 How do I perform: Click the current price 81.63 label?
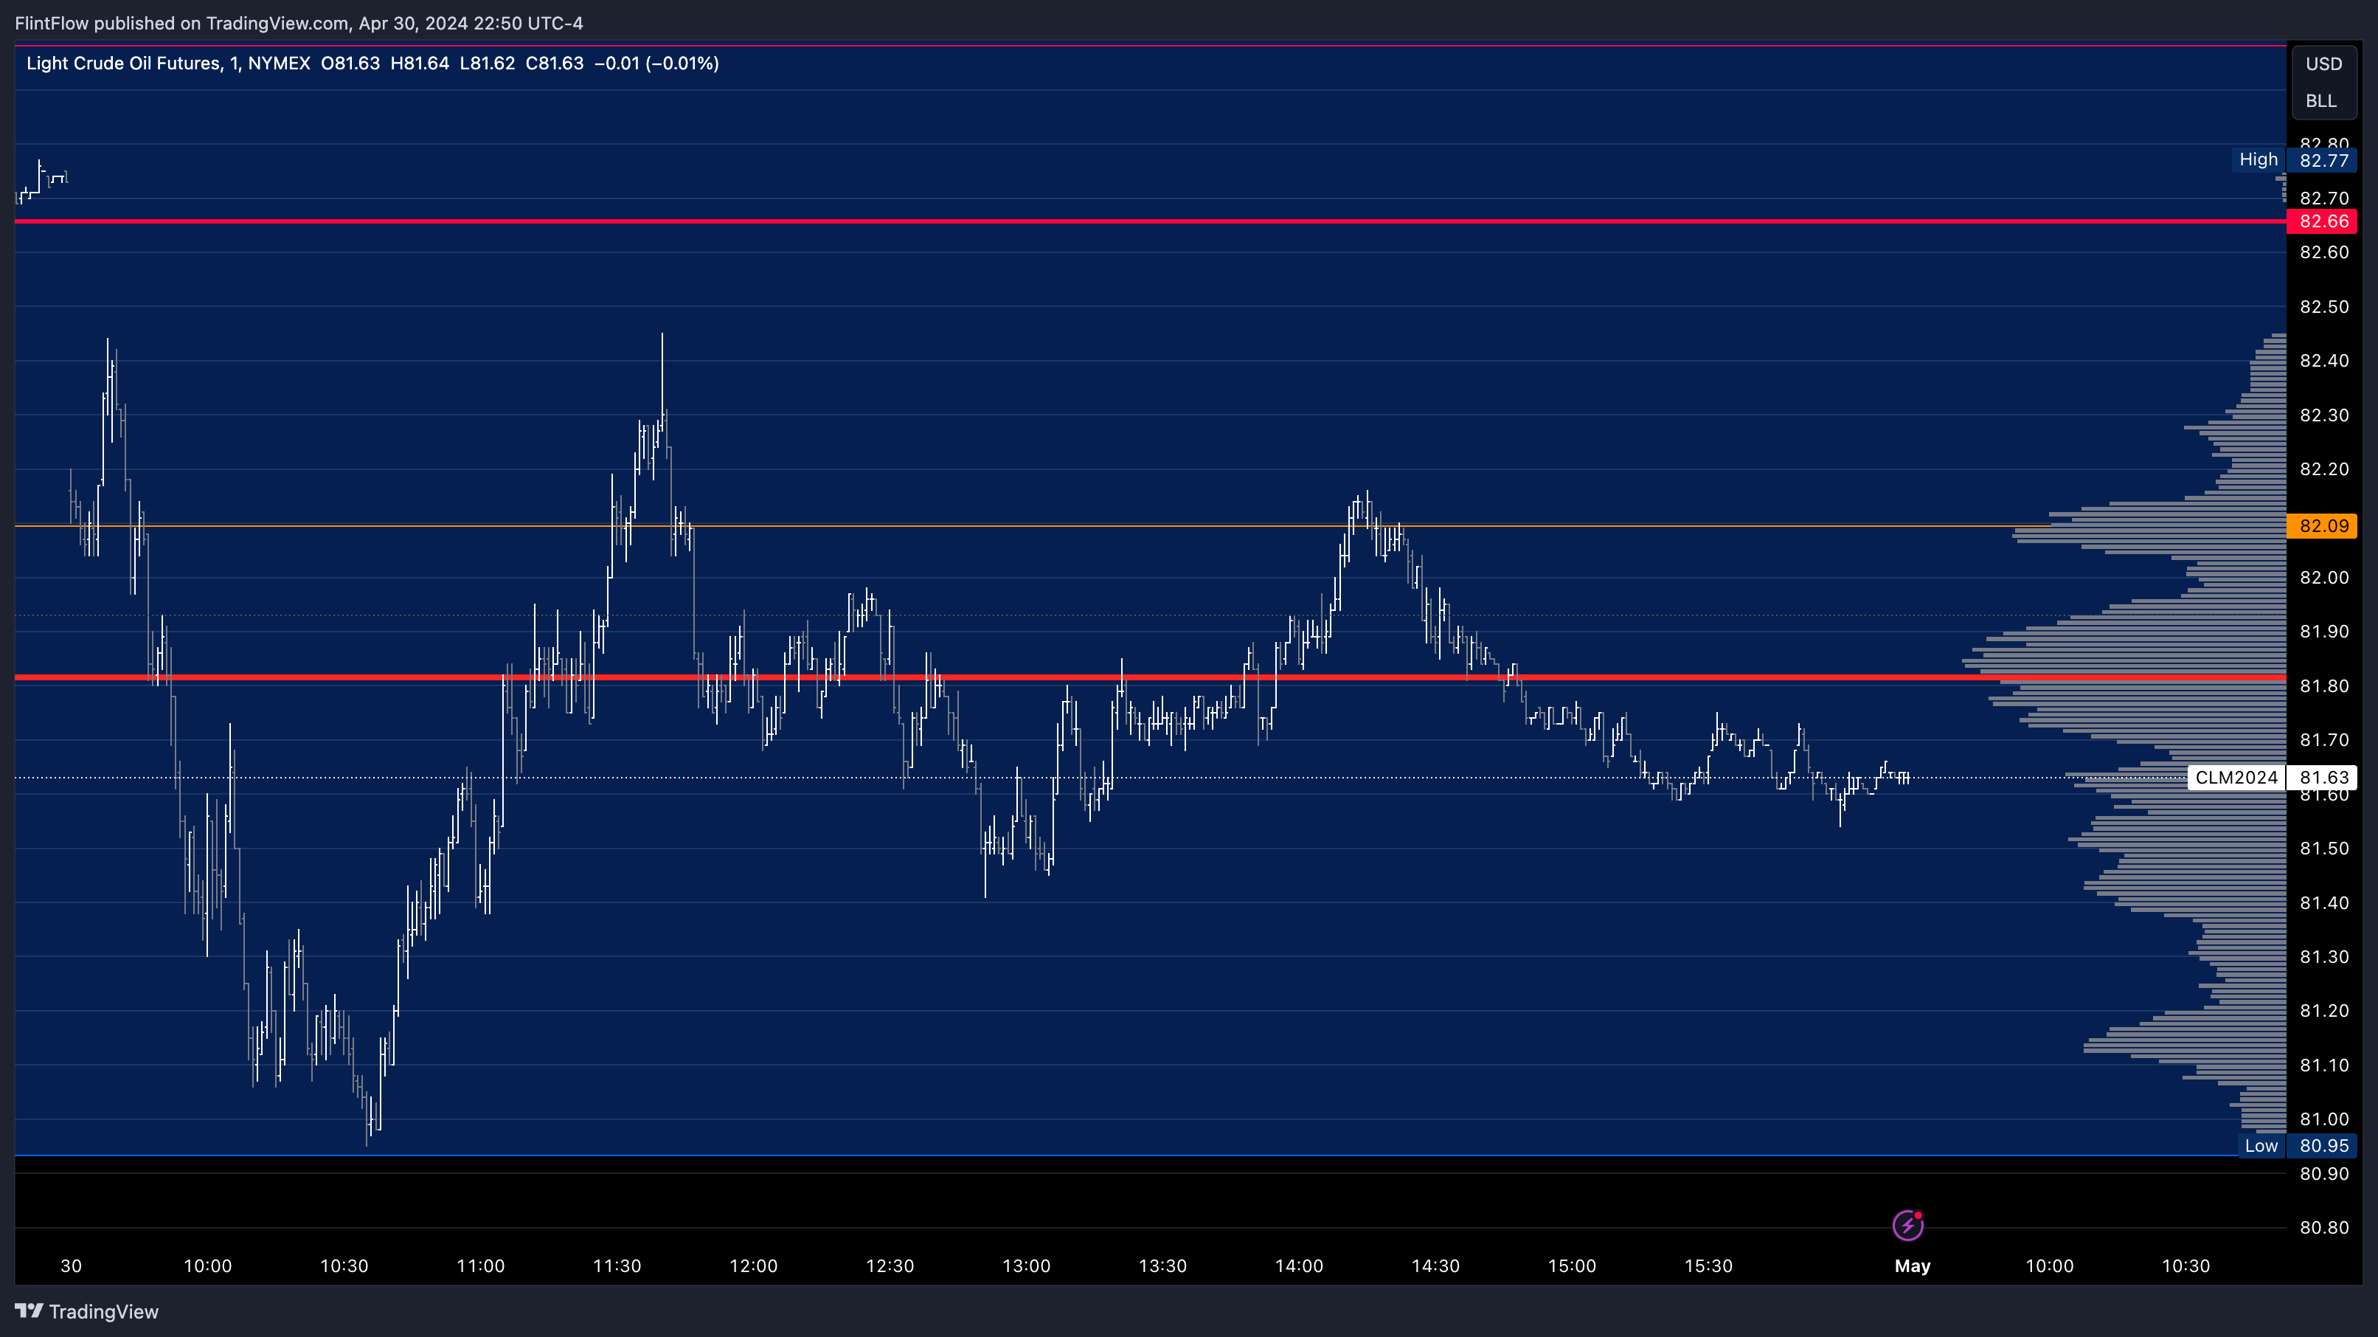pos(2323,778)
